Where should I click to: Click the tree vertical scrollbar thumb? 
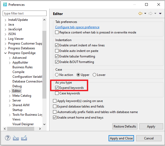[44, 65]
